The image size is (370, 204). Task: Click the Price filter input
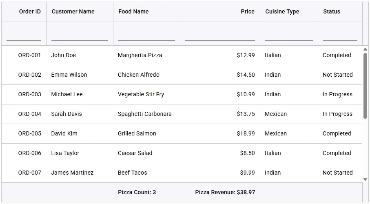click(220, 36)
